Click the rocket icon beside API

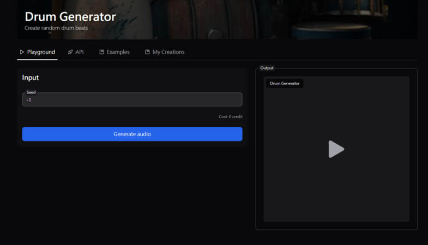click(x=70, y=52)
